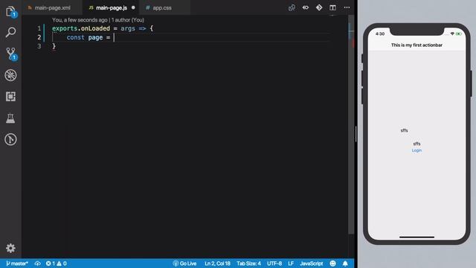
Task: Click line number 1 in gutter
Action: (39, 28)
